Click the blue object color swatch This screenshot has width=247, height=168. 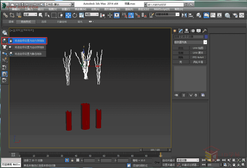pos(206,37)
